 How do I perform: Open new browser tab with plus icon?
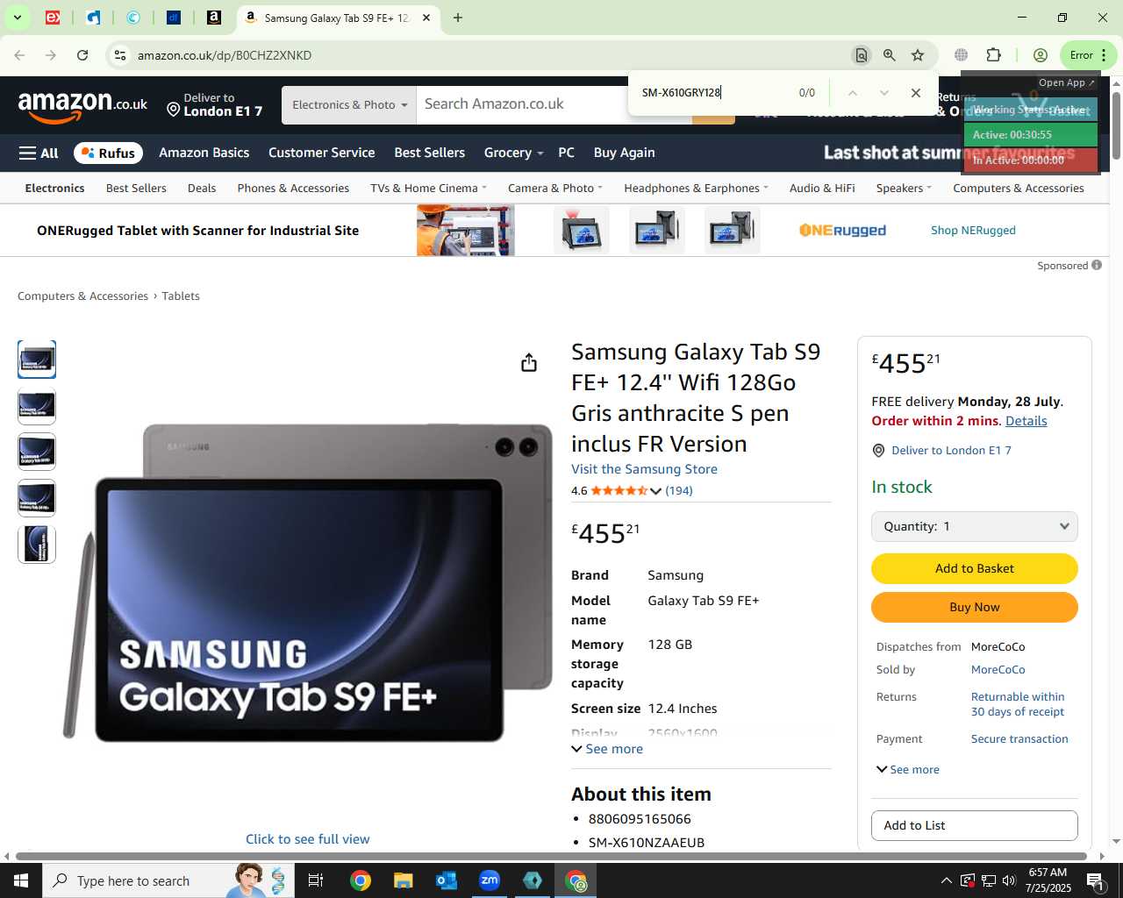[x=458, y=18]
